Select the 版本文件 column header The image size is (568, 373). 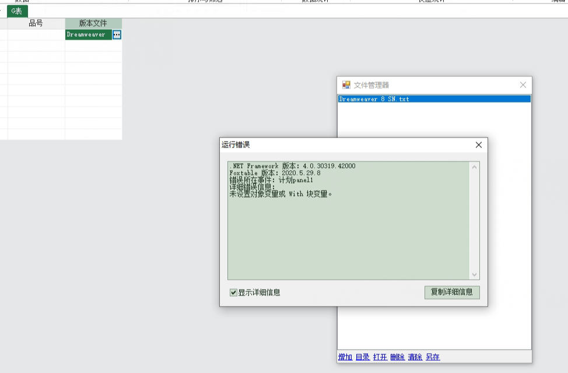pyautogui.click(x=93, y=23)
